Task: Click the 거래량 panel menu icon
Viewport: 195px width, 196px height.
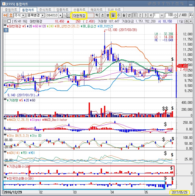Action: pyautogui.click(x=5, y=99)
